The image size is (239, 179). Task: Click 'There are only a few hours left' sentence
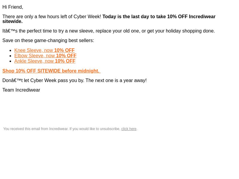(x=52, y=17)
